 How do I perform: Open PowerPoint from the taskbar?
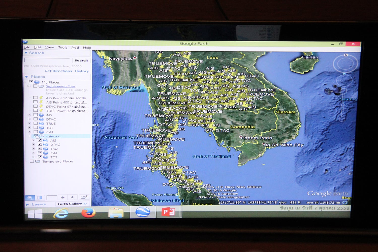click(x=169, y=212)
